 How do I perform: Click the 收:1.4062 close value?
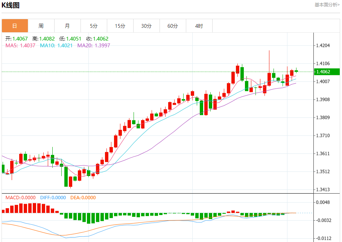coord(97,39)
